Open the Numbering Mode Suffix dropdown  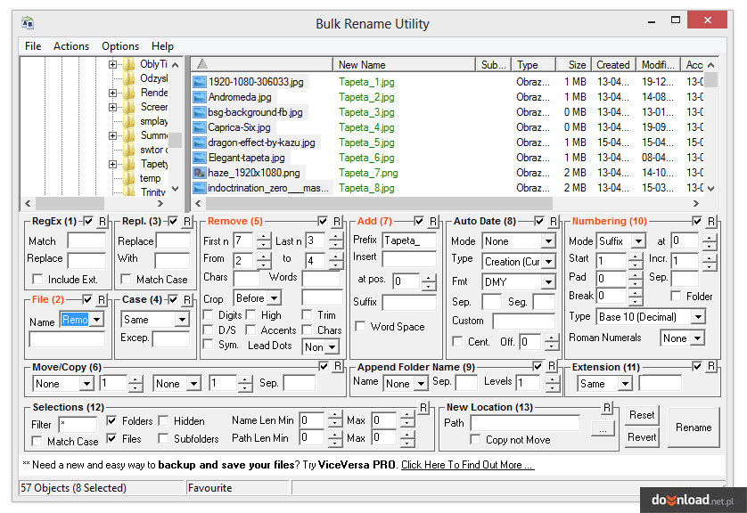[638, 241]
